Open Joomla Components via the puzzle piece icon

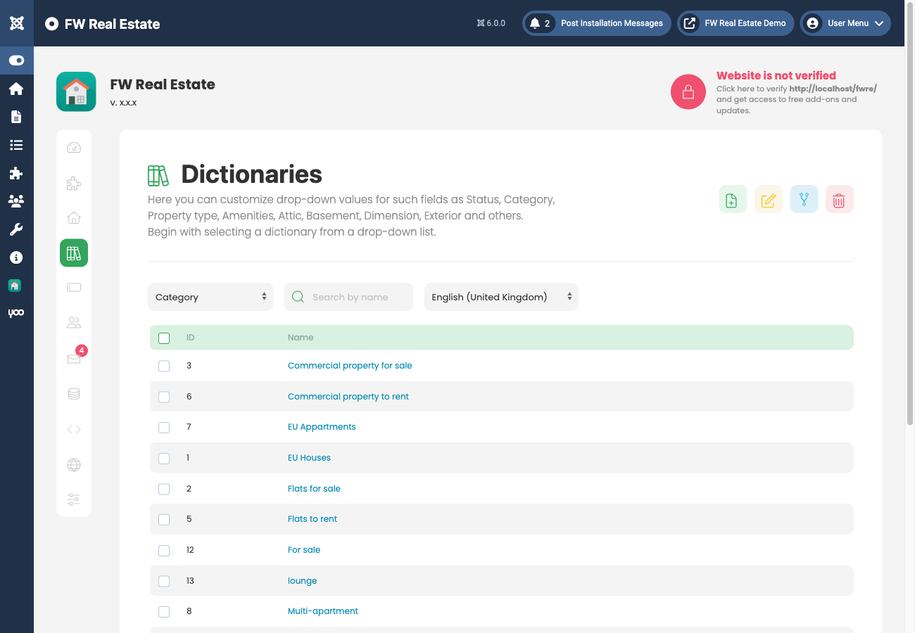pyautogui.click(x=17, y=173)
